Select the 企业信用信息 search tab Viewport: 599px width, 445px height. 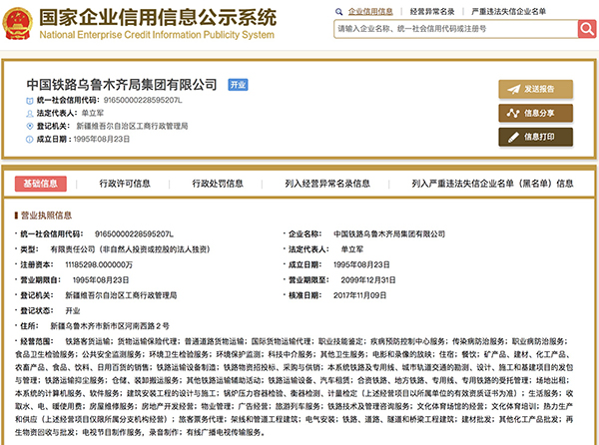pyautogui.click(x=370, y=12)
